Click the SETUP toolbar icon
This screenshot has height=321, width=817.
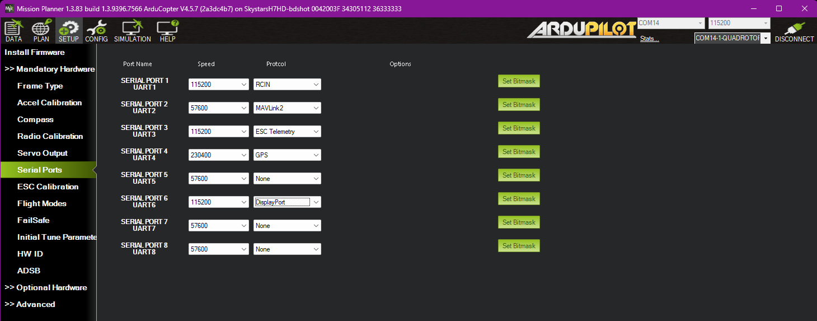click(69, 31)
